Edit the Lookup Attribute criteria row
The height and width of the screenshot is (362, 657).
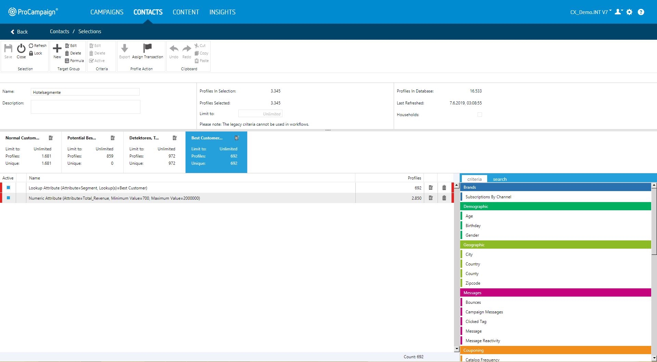pos(431,188)
